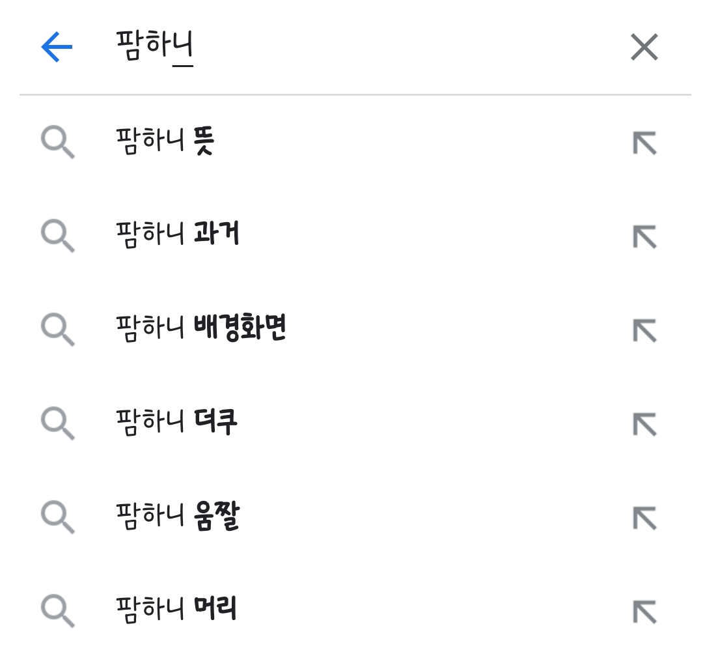This screenshot has height=652, width=703.
Task: Click magnifier icon beside 팜하니 과거
Action: pos(57,236)
